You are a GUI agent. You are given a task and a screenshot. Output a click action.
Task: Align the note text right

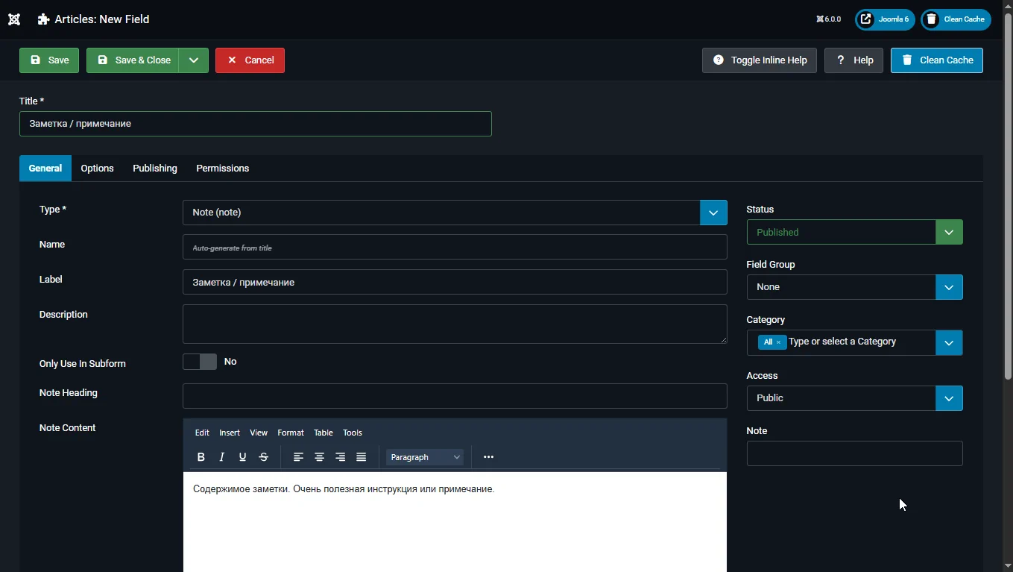click(x=340, y=456)
